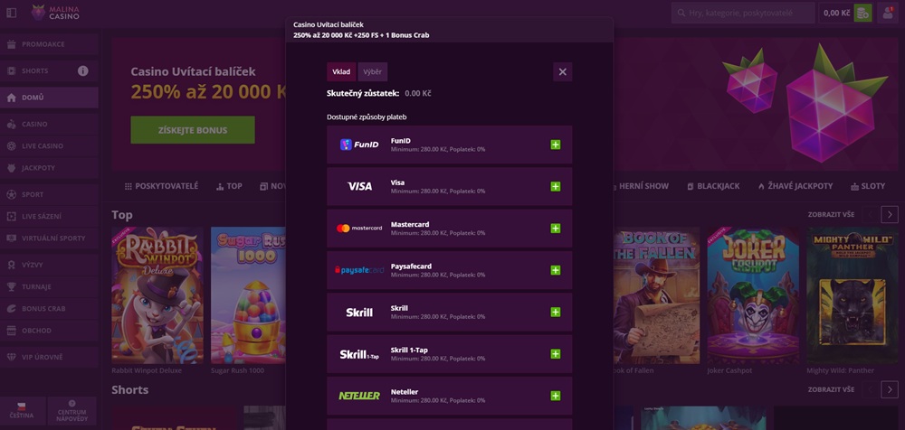
Task: Select the Paysafecard logo
Action: 359,270
